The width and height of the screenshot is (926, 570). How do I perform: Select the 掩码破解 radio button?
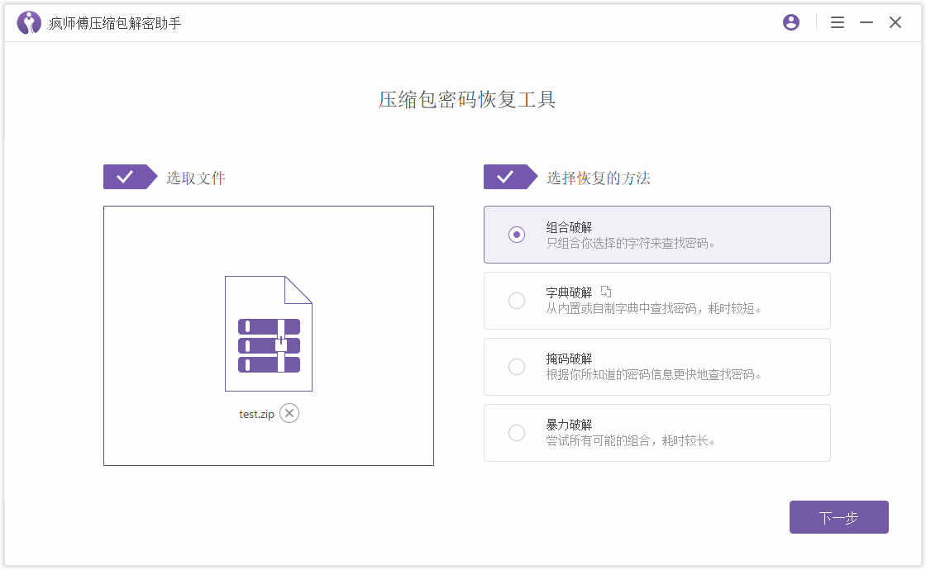point(517,366)
